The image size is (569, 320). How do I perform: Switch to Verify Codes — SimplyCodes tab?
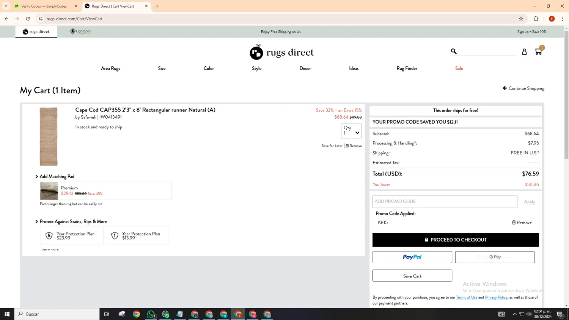pos(44,6)
